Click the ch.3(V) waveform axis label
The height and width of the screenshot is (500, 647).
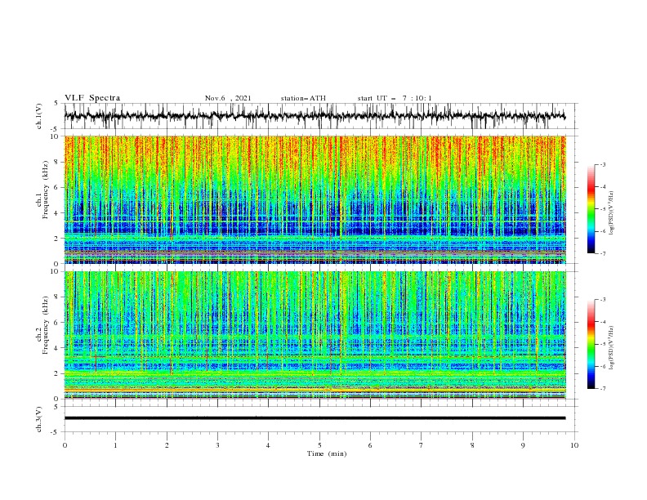coord(39,419)
